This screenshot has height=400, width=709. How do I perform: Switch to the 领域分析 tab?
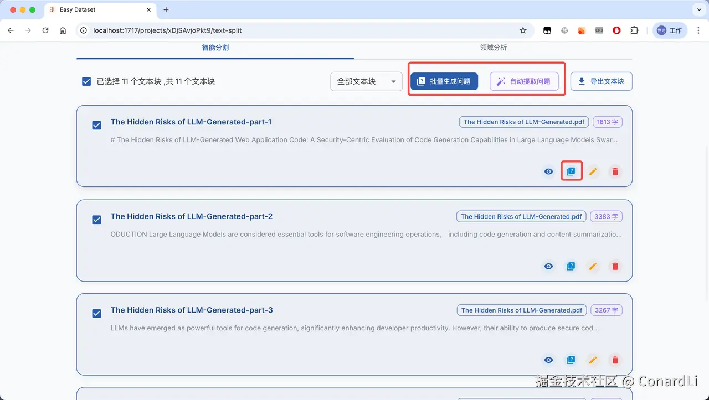494,48
